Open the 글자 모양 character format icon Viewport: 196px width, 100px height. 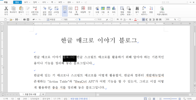click(x=45, y=8)
